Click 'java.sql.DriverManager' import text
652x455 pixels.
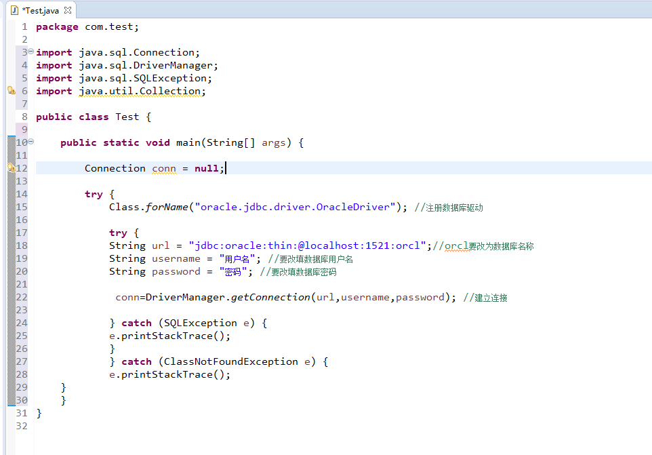coord(146,65)
